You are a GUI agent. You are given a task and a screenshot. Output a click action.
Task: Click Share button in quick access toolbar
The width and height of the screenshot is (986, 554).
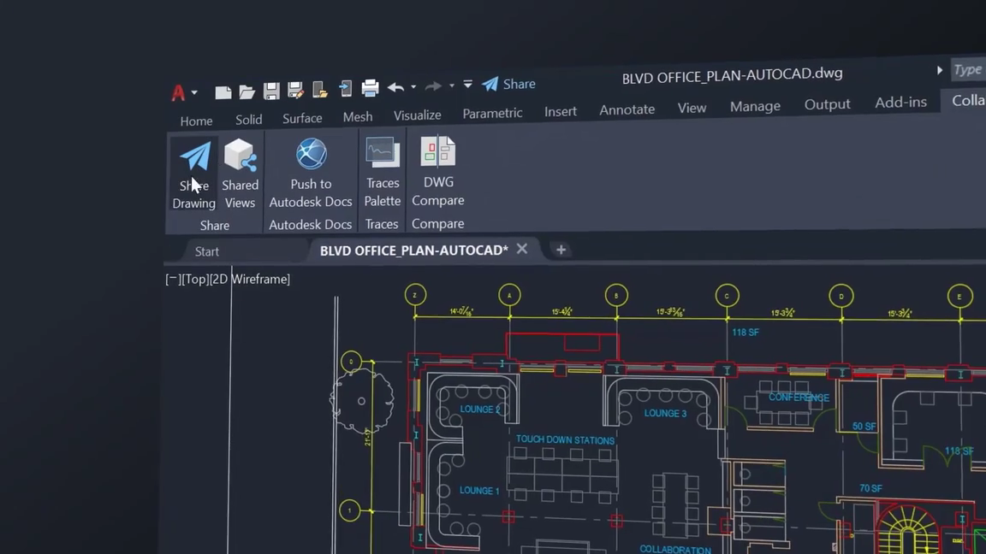coord(508,84)
